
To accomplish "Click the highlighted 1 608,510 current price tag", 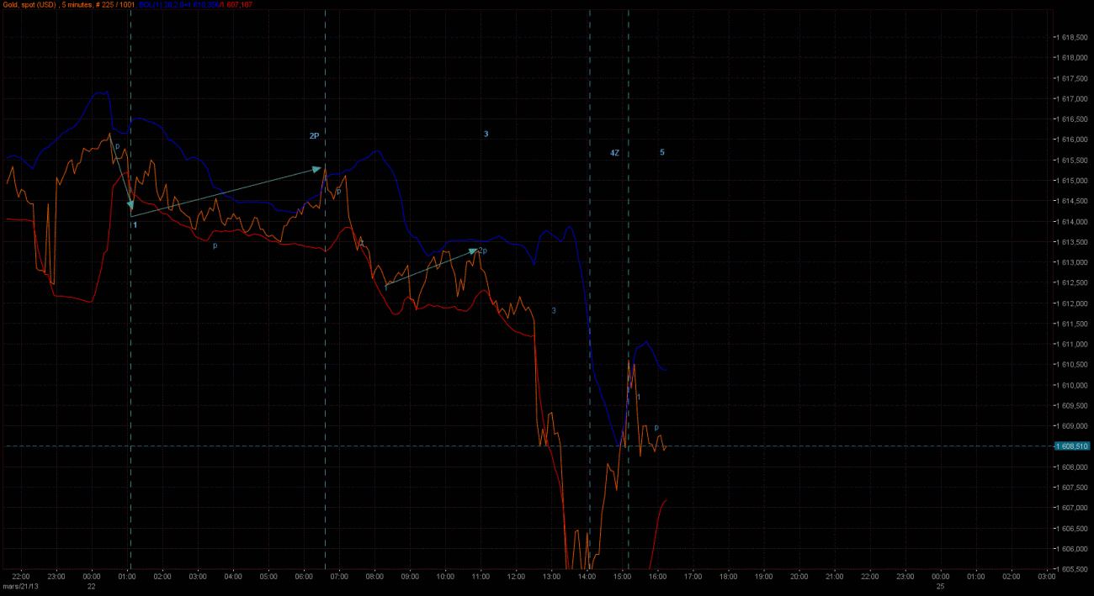I will click(1072, 446).
